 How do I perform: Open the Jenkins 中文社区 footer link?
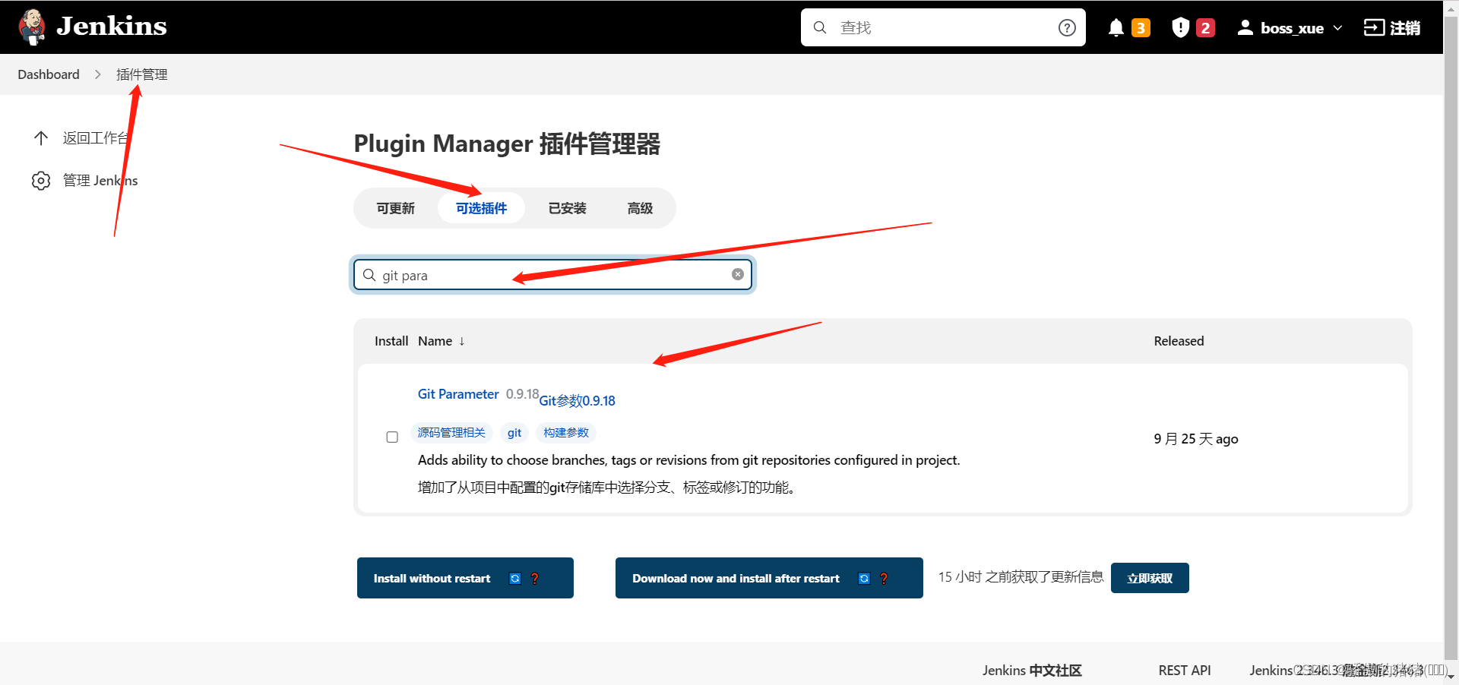pyautogui.click(x=1031, y=671)
